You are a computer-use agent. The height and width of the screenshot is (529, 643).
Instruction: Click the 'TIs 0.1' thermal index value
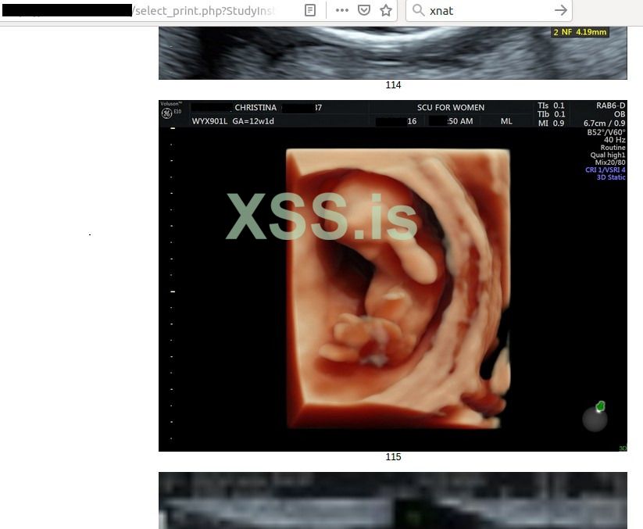(551, 105)
